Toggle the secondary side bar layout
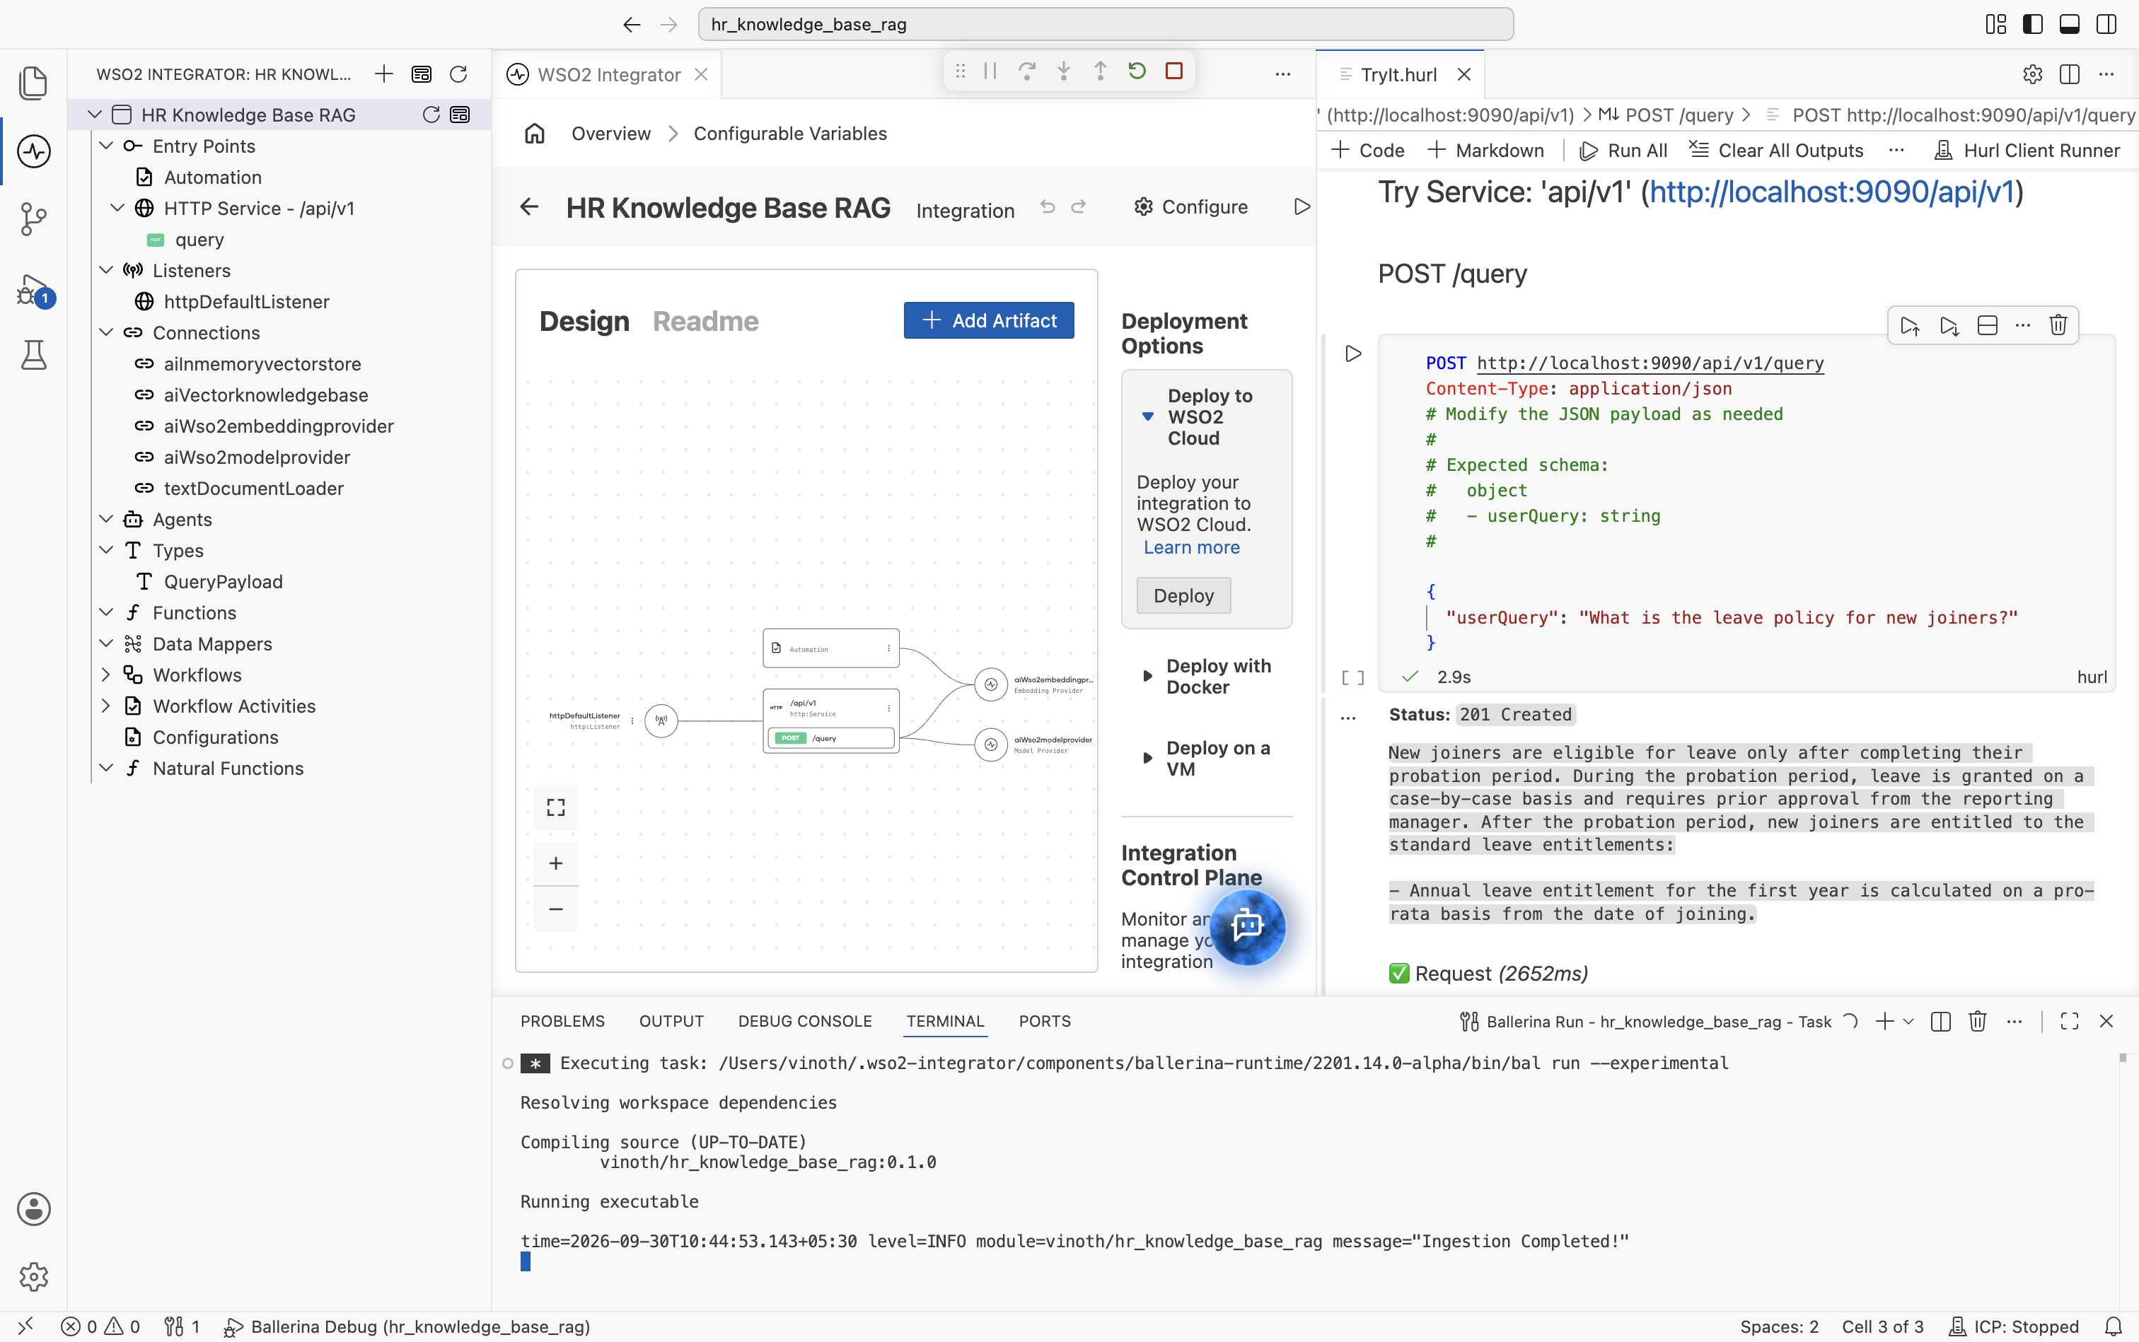This screenshot has width=2139, height=1342. [2106, 24]
